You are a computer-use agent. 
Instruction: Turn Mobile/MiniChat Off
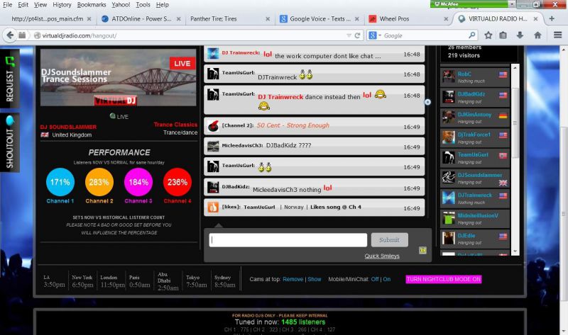[x=374, y=279]
